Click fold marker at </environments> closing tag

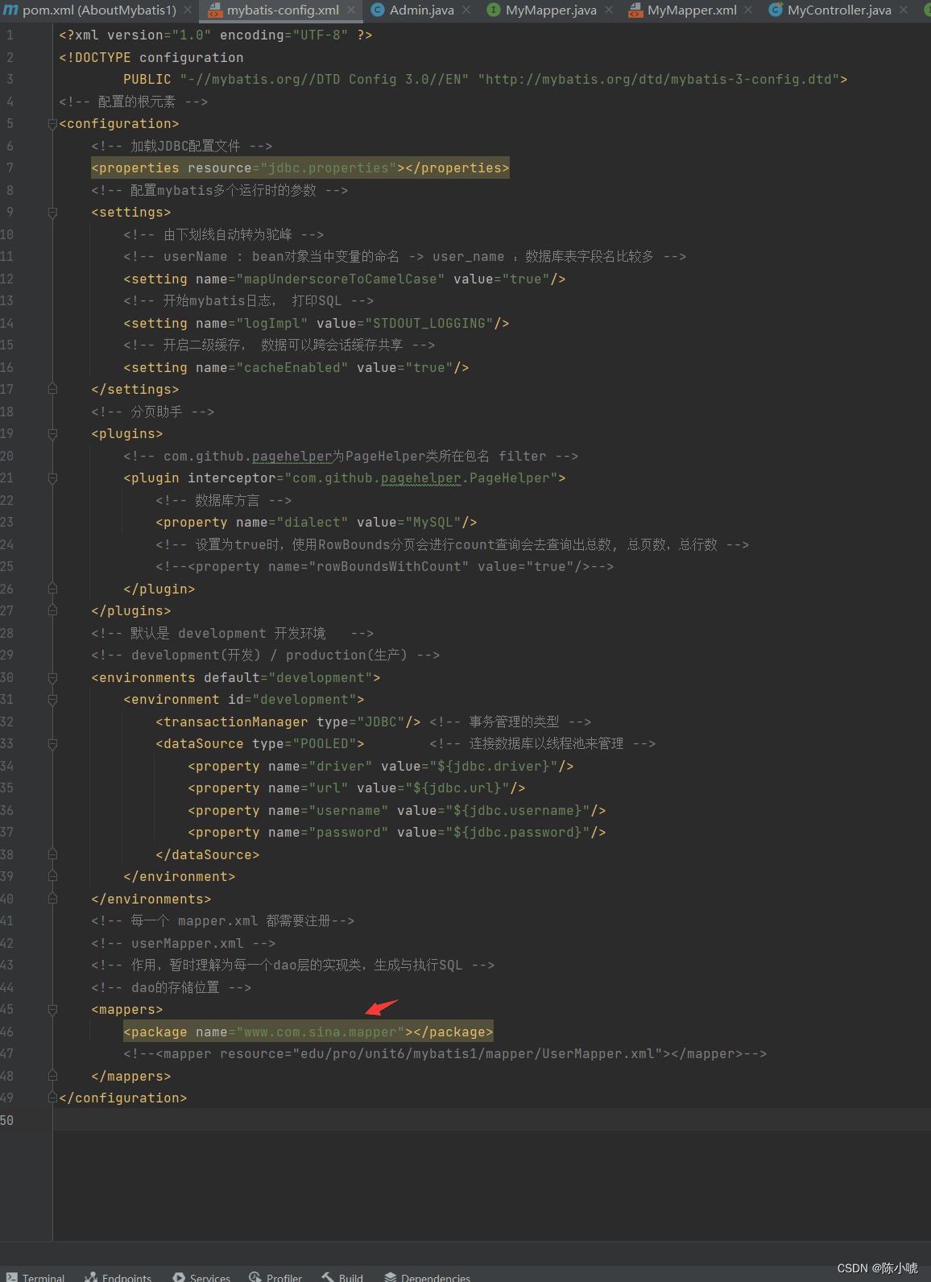click(52, 899)
